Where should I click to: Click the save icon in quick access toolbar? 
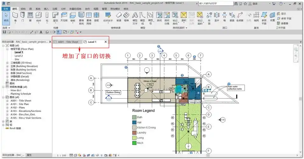pos(4,32)
